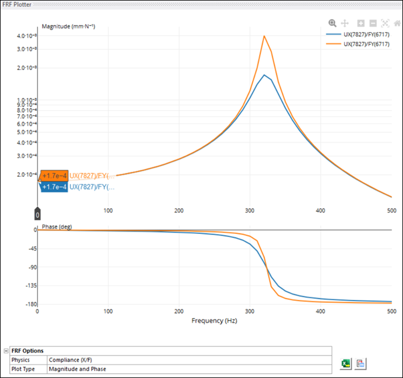The height and width of the screenshot is (378, 403).
Task: Click the copy report icon beside Excel
Action: pyautogui.click(x=361, y=364)
